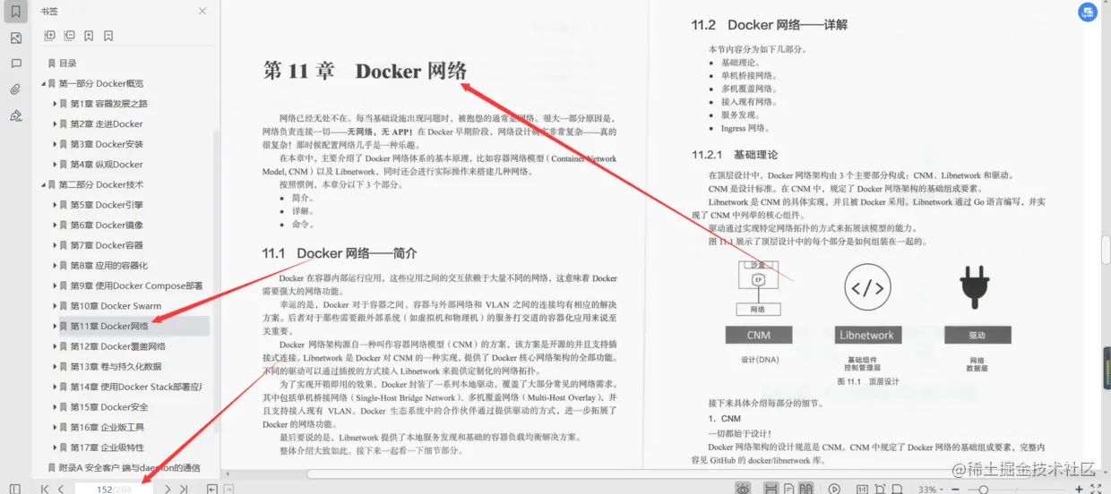Open 第14章 使用Docker Stack部署应用 bookmark
Screen dimensions: 1111x494
click(x=136, y=387)
